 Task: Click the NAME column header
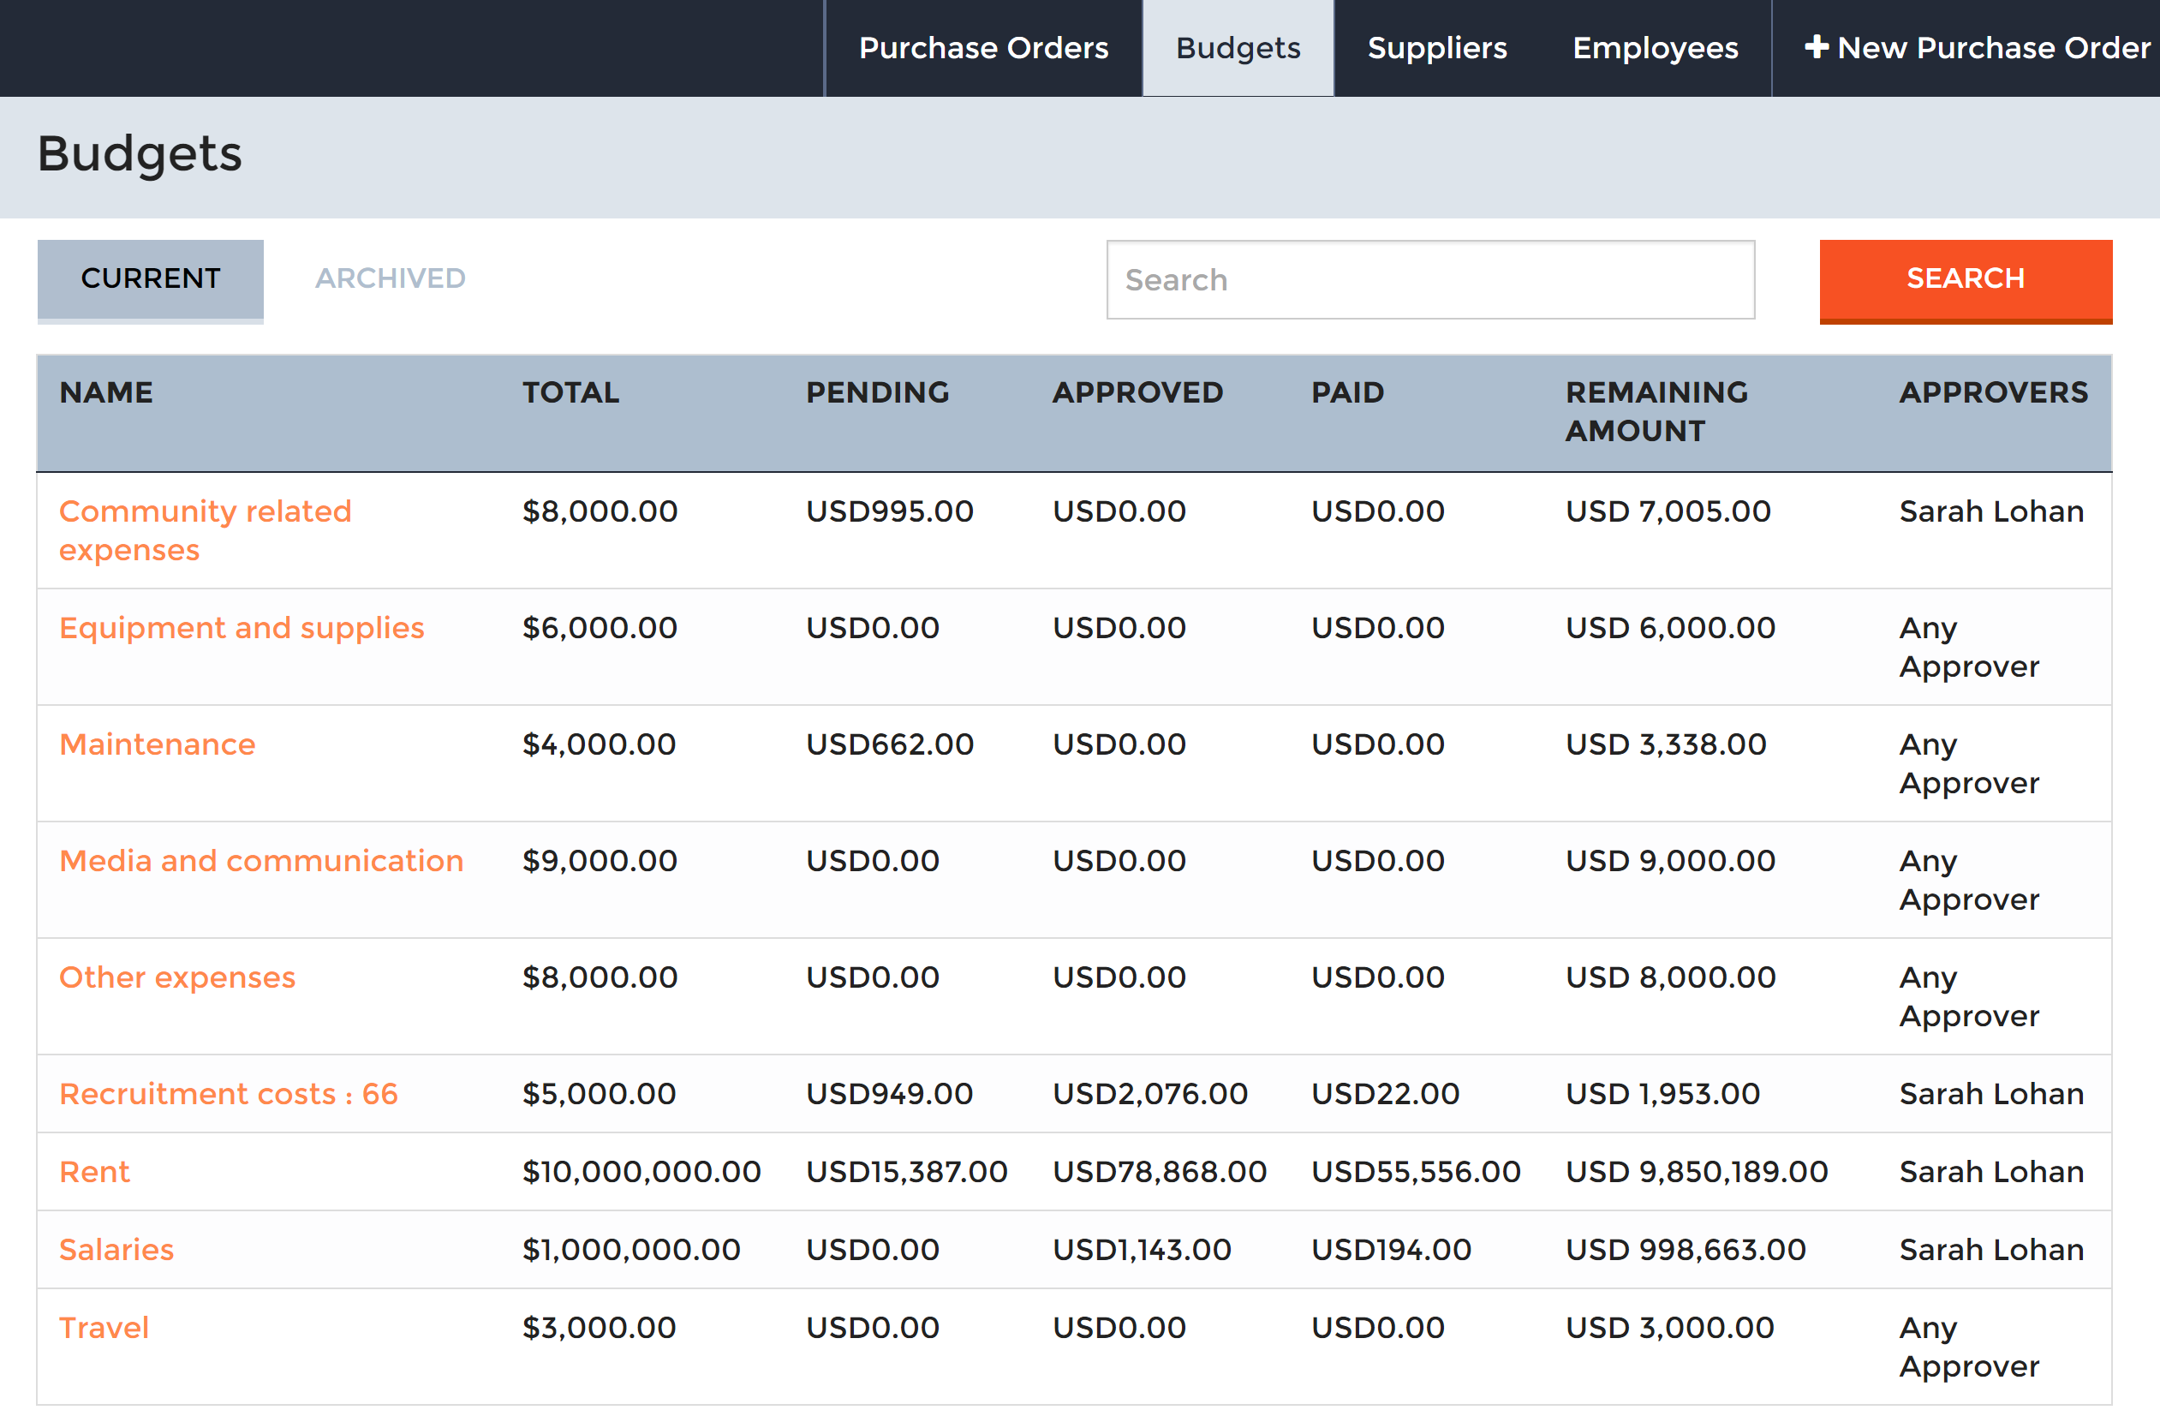coord(105,392)
